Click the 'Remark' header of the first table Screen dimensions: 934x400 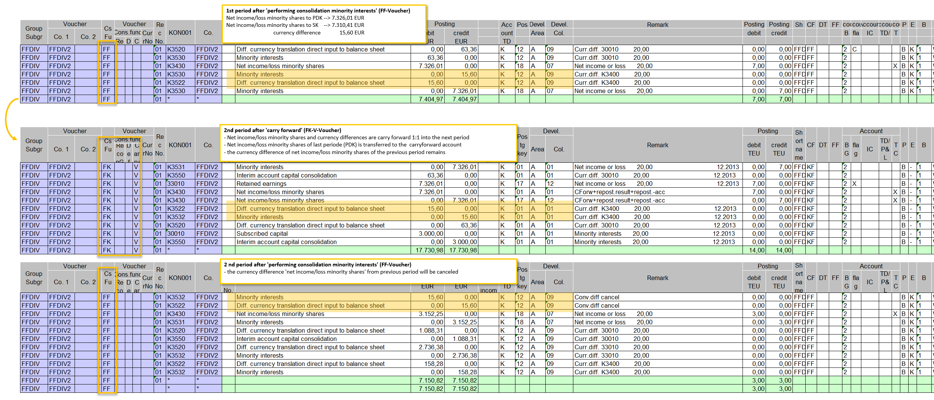click(x=657, y=25)
